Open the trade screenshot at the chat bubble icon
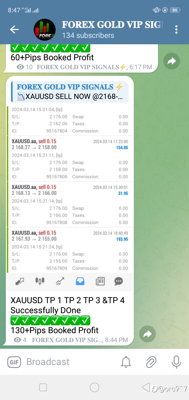 pyautogui.click(x=119, y=281)
